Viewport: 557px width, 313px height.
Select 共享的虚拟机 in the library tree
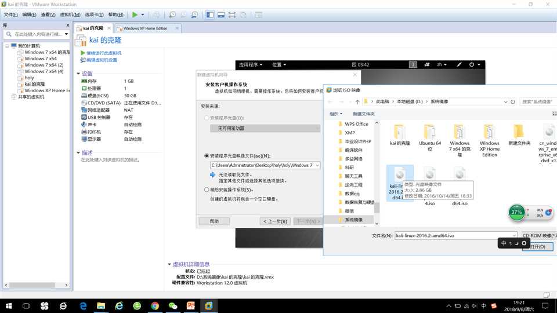pyautogui.click(x=31, y=97)
